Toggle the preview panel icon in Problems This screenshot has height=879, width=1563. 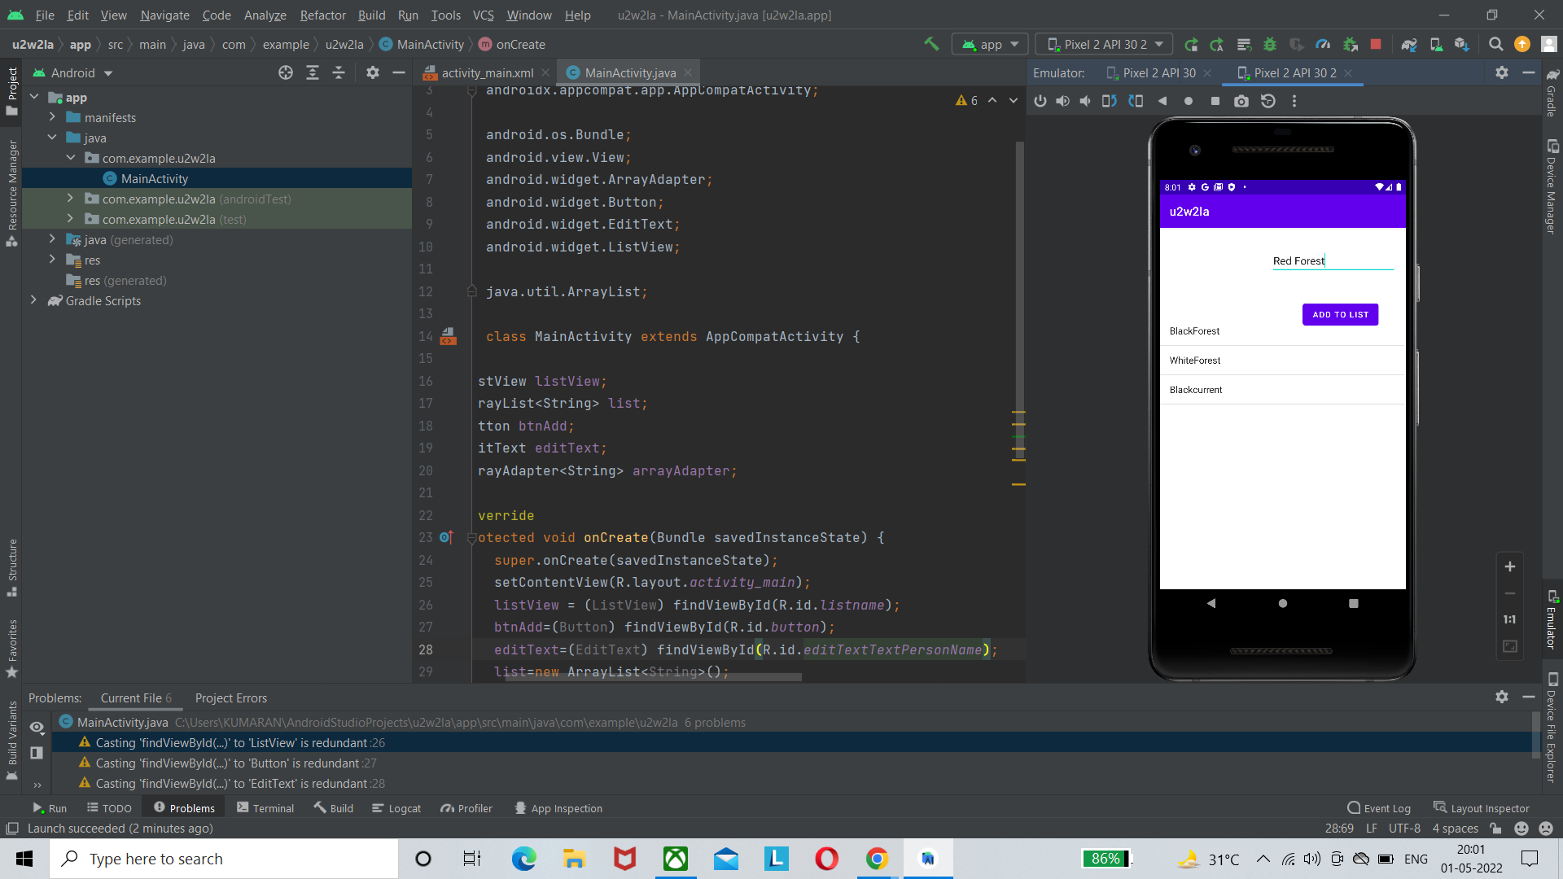point(37,753)
